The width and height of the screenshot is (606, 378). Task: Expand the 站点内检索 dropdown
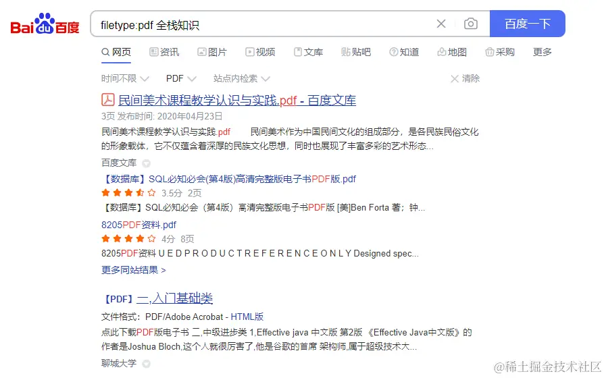(x=242, y=79)
